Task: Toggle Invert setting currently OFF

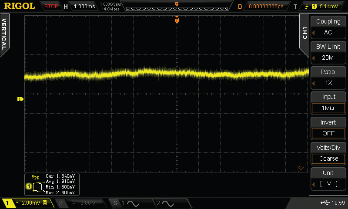Action: 328,128
